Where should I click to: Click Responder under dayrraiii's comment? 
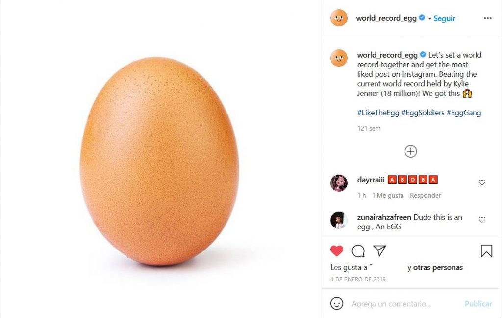tap(426, 195)
